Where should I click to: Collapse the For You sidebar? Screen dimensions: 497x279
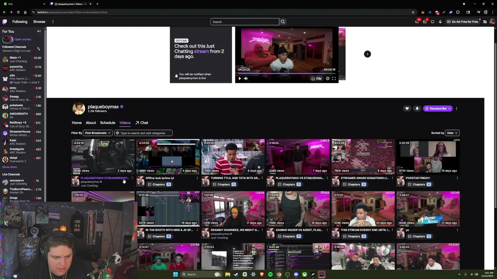[x=39, y=31]
